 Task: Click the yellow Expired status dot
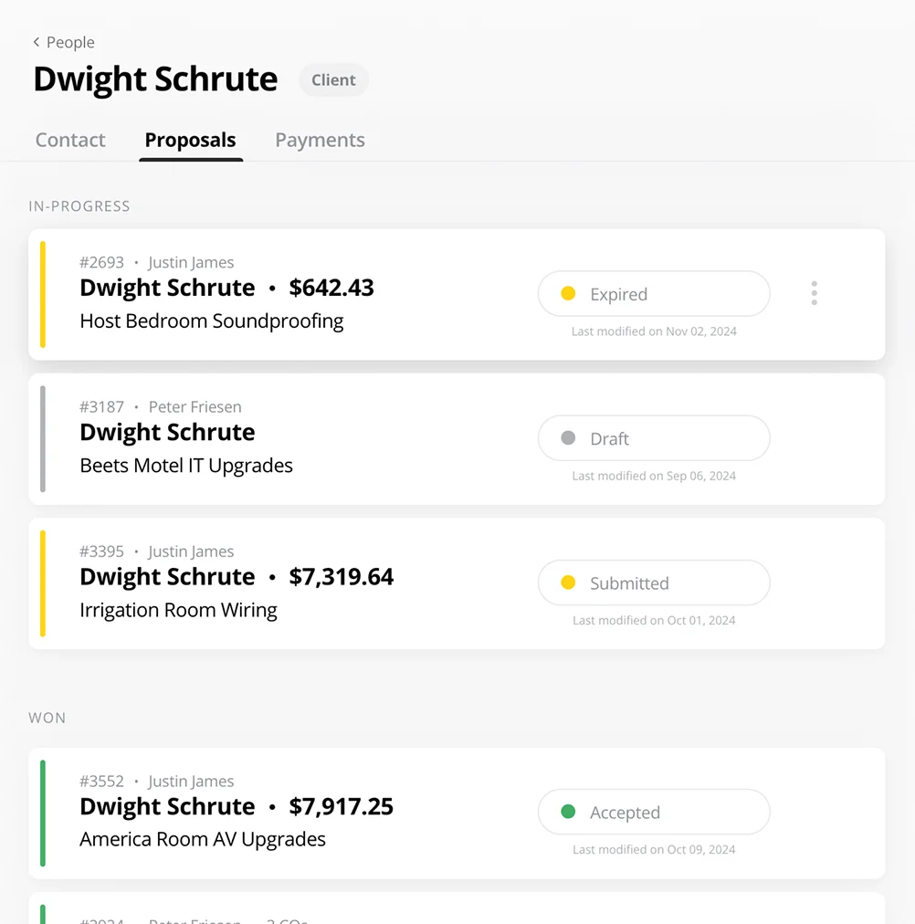(568, 293)
